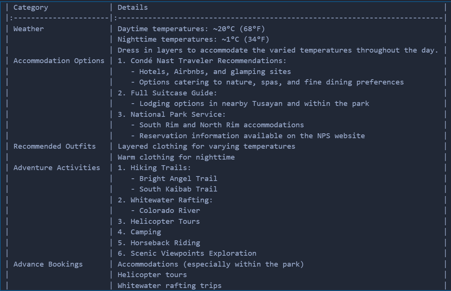Image resolution: width=451 pixels, height=291 pixels.
Task: Click the Whitewater rafting trips line
Action: pos(170,286)
